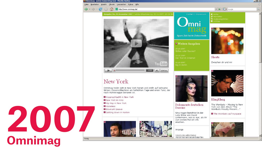Viewport: 262px width, 147px height.
Task: Click the Firefox activity throbber icon
Action: pos(259,4)
